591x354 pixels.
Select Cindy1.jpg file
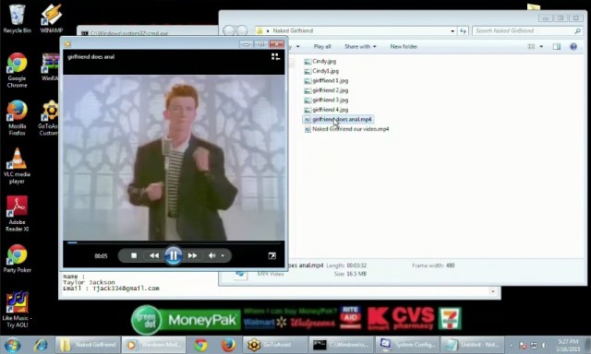[321, 71]
